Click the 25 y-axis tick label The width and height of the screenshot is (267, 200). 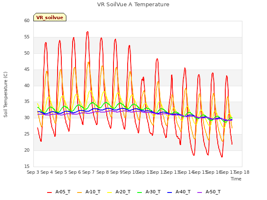coord(27,134)
